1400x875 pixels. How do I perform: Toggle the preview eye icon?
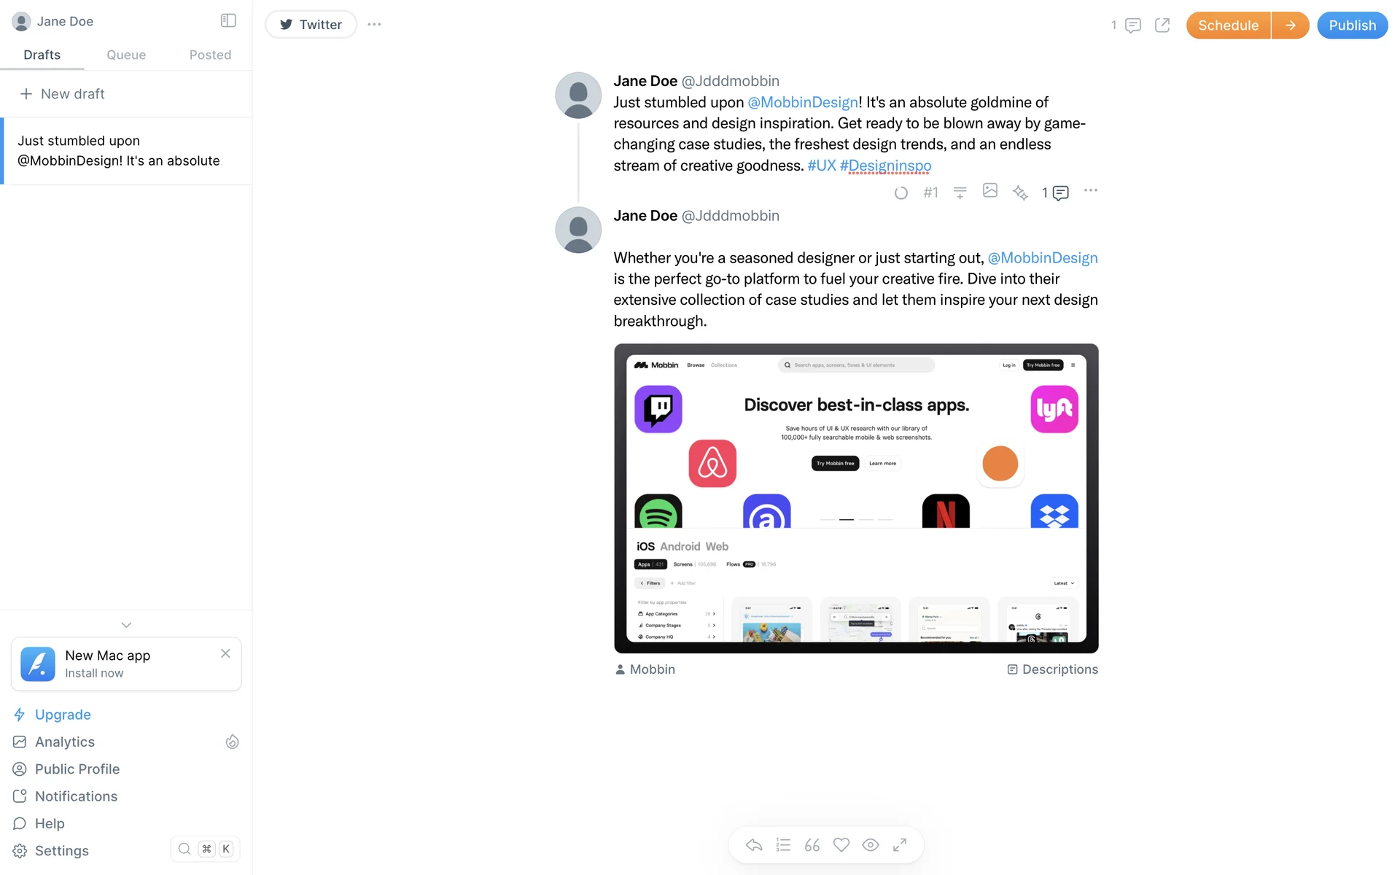click(x=871, y=845)
